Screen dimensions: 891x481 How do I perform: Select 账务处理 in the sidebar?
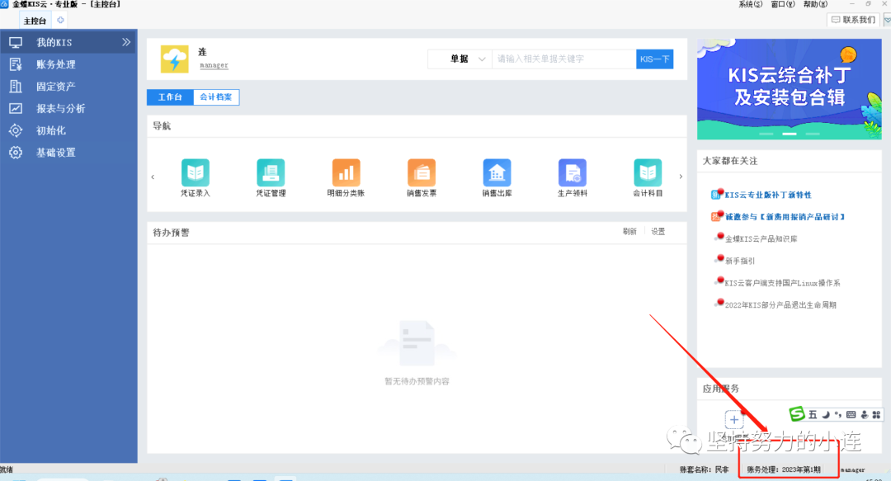[55, 64]
